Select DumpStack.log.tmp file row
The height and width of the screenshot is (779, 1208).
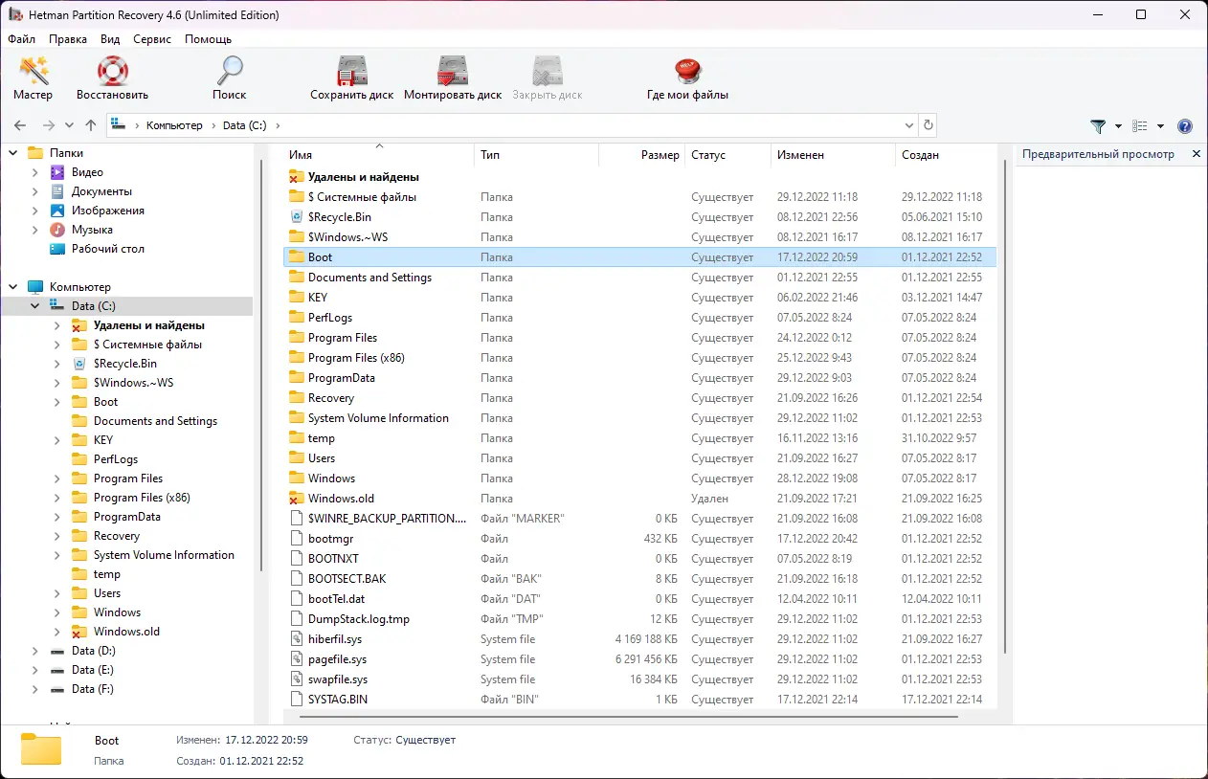[639, 619]
